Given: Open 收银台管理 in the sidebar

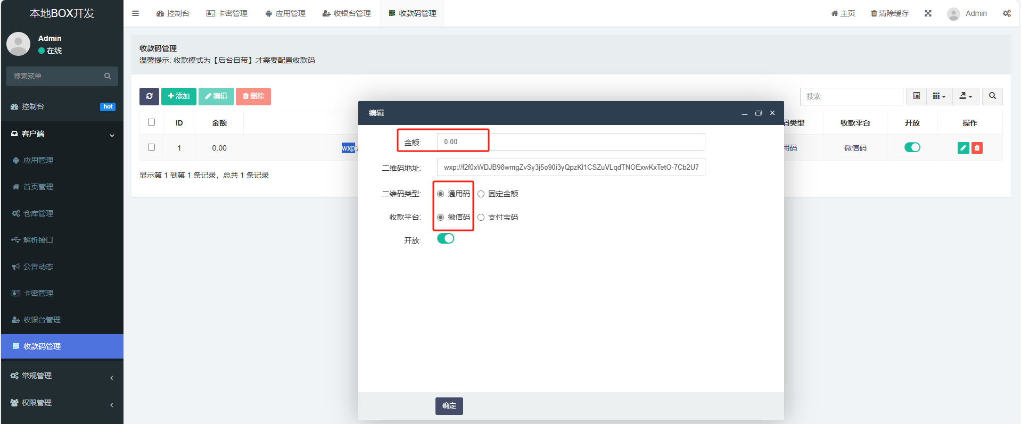Looking at the screenshot, I should click(x=42, y=320).
